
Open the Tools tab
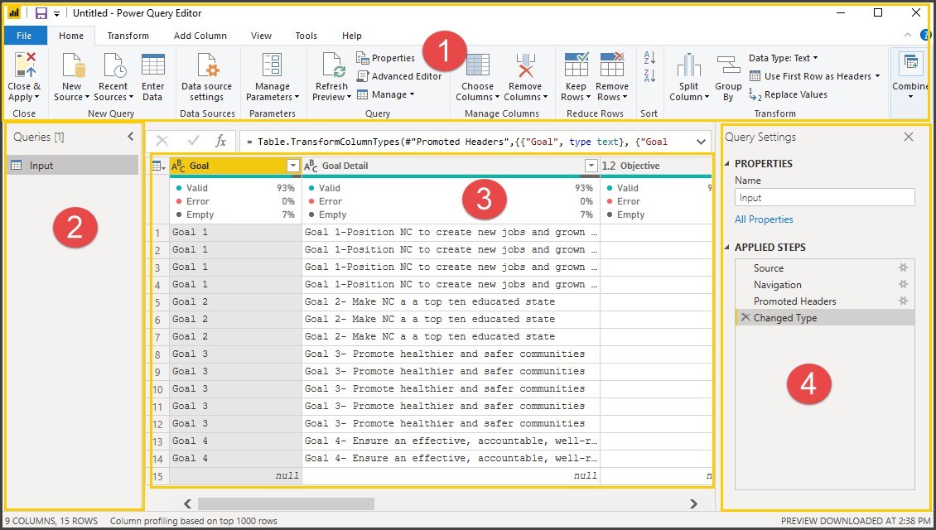click(306, 36)
